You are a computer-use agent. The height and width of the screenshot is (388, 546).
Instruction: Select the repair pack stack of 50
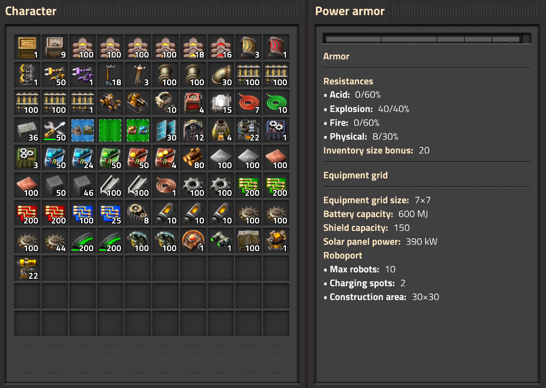pyautogui.click(x=55, y=130)
